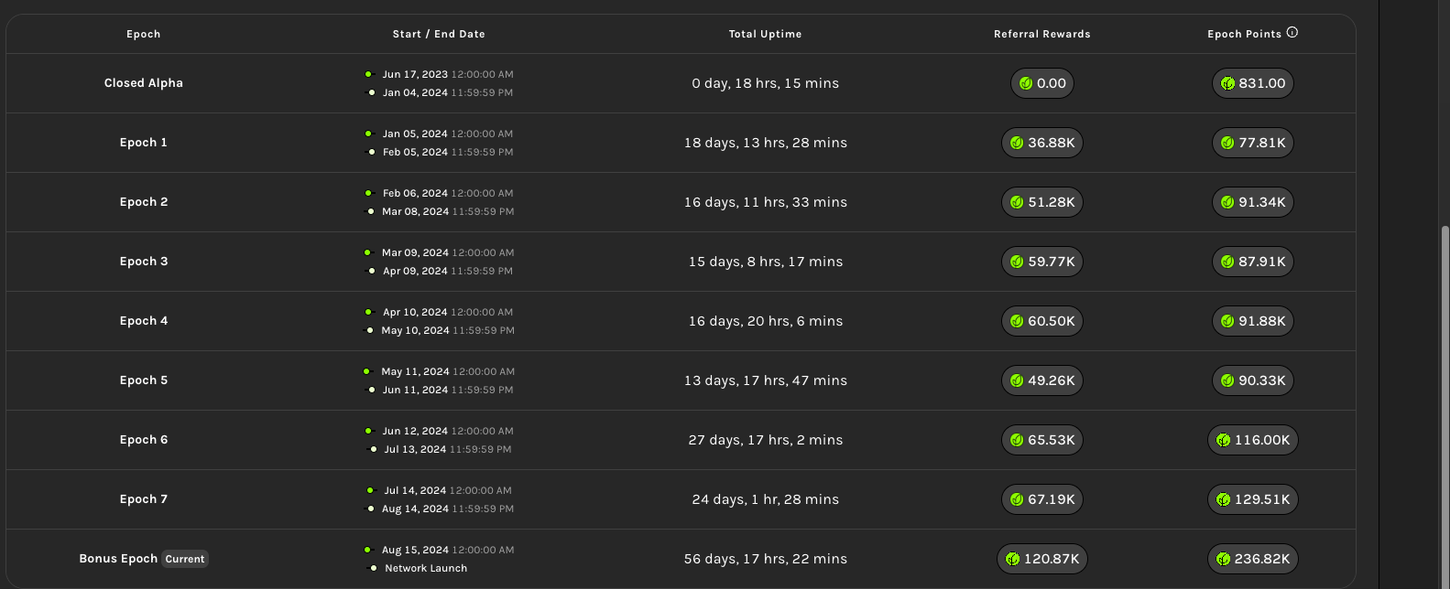Image resolution: width=1450 pixels, height=589 pixels.
Task: Click the 236.82K Bonus Epoch points badge
Action: [1253, 559]
